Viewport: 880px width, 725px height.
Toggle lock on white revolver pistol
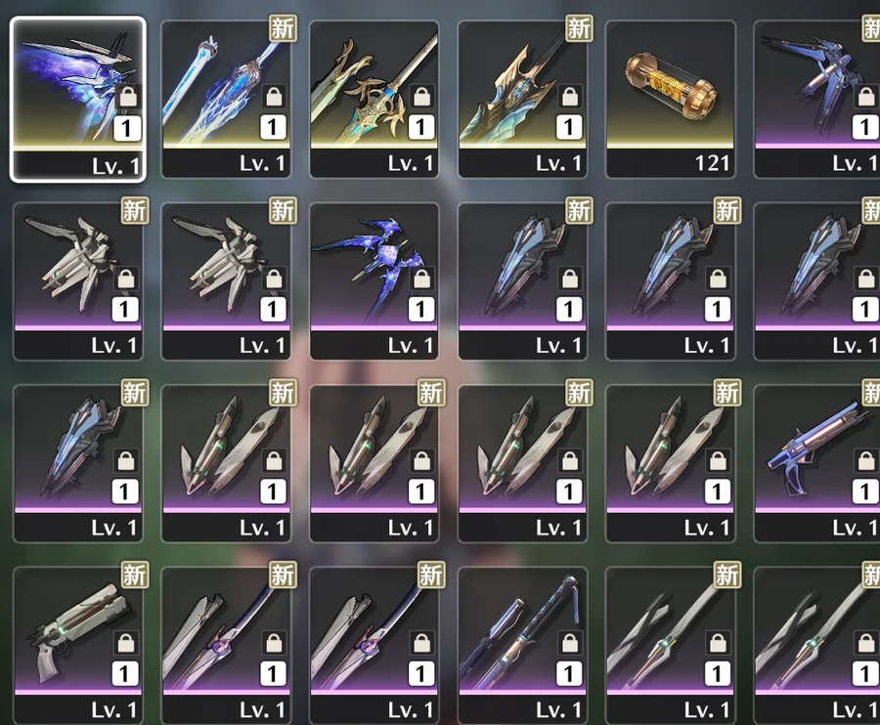pyautogui.click(x=126, y=643)
